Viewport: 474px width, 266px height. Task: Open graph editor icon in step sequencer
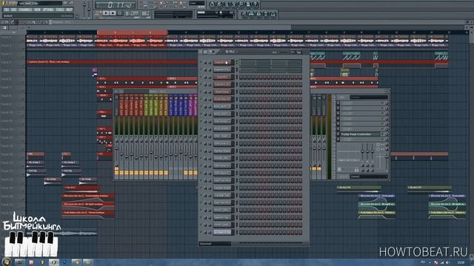(299, 52)
